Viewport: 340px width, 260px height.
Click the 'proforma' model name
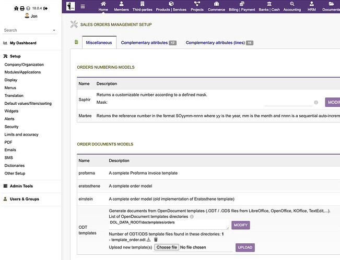[87, 173]
